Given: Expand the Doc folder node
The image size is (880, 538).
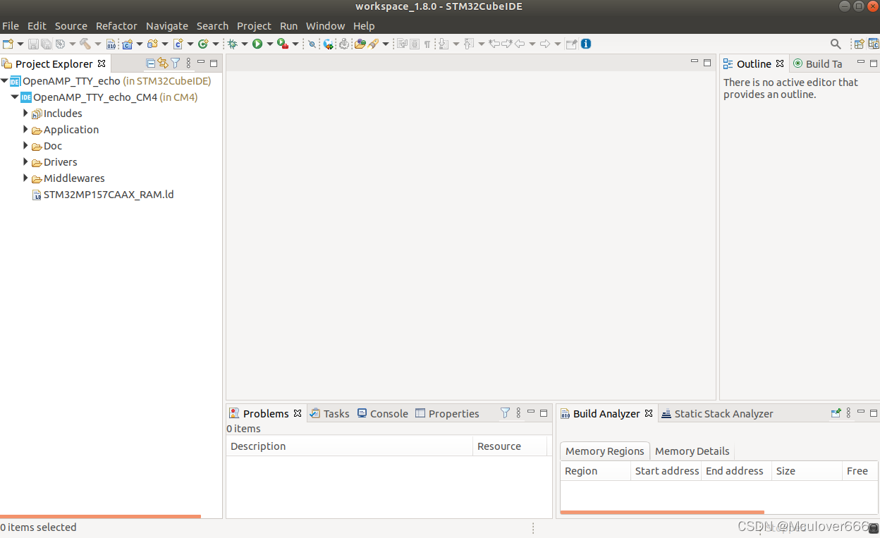Looking at the screenshot, I should click(x=26, y=145).
